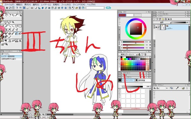191x119 pixels.
Task: Open the フィルタ(I) menu
Action: coord(66,5)
